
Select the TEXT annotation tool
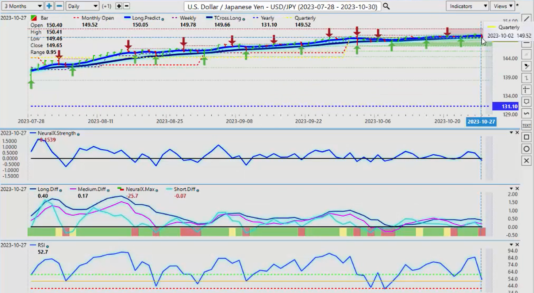[x=526, y=126]
